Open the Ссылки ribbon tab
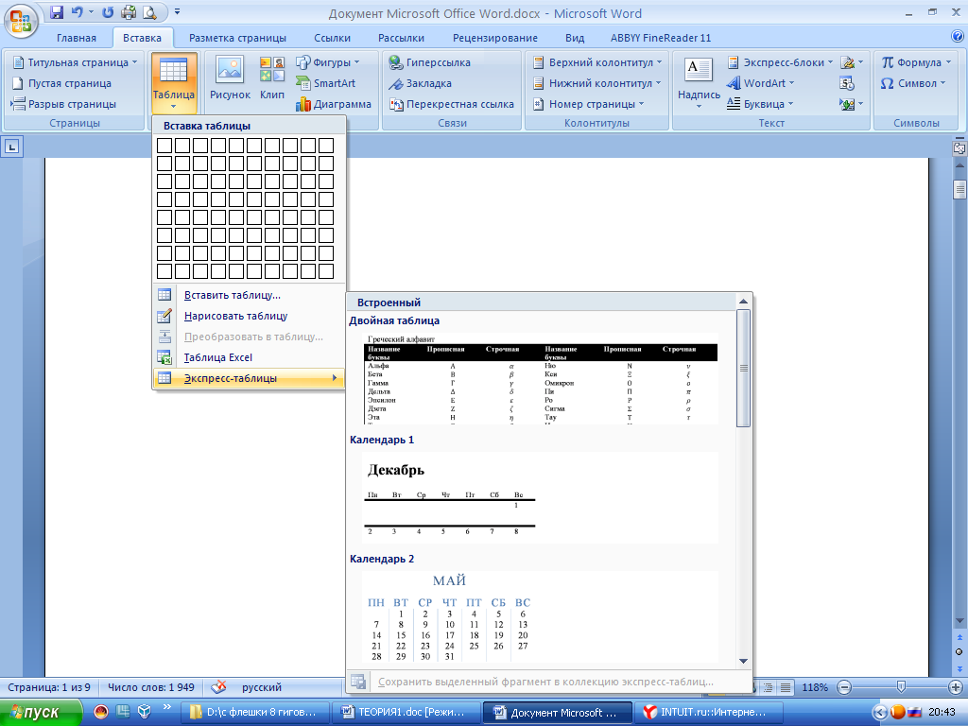The image size is (968, 726). 332,38
